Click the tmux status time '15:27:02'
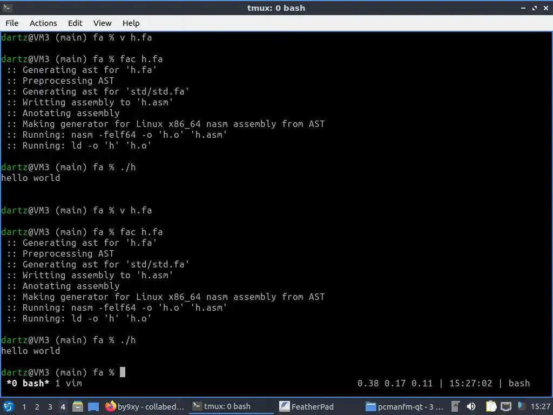This screenshot has height=415, width=553. 470,383
